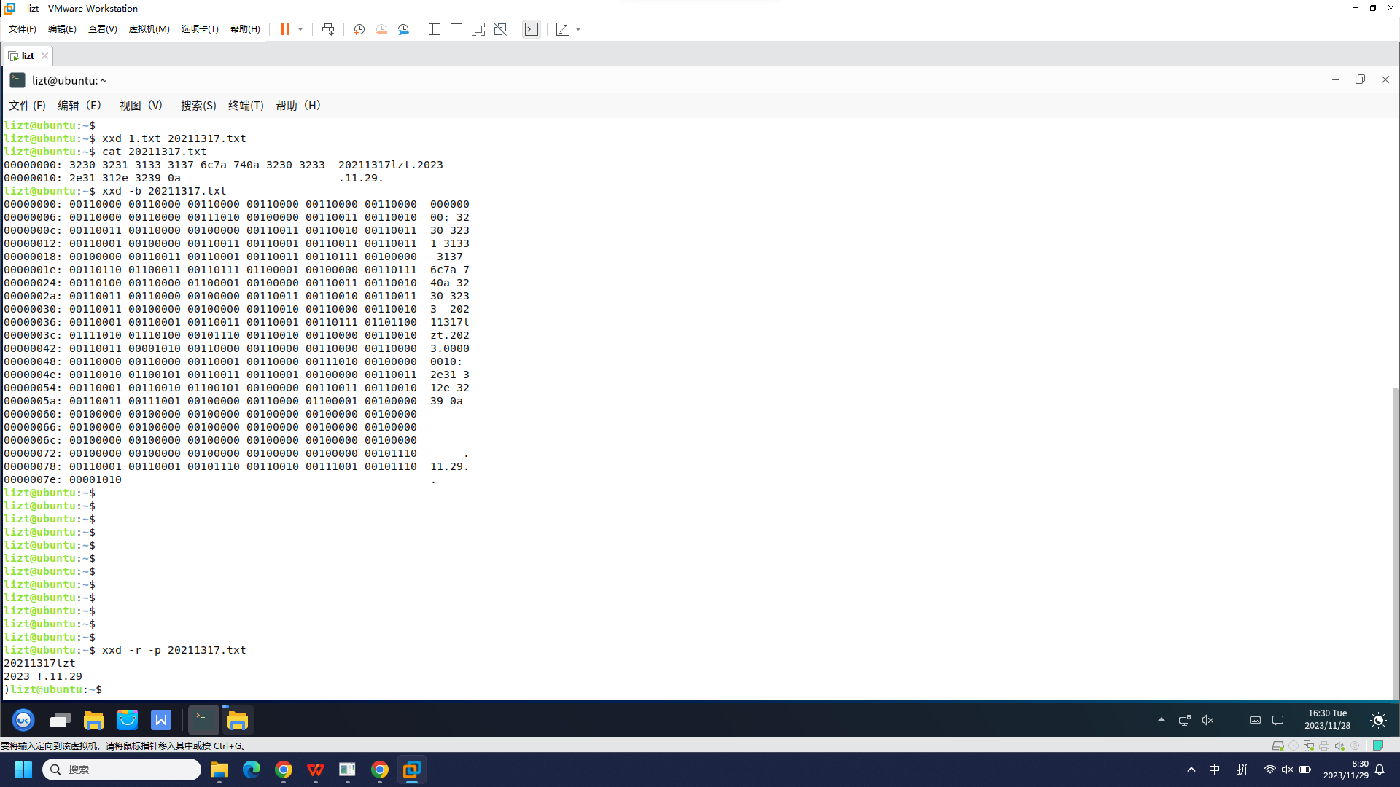1400x787 pixels.
Task: Expand the power options dropdown arrow
Action: [300, 29]
